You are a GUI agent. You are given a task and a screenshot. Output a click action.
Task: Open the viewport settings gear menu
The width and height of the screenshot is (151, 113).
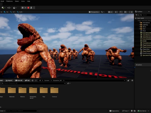[126, 12]
